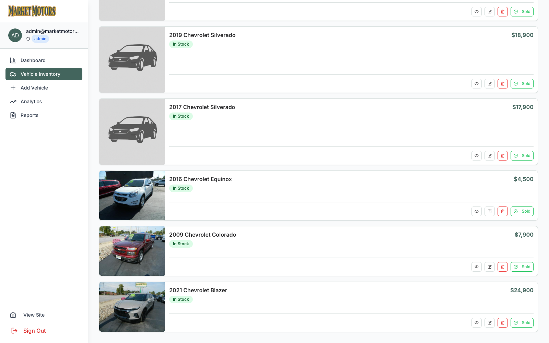Click In Stock badge on 2017 Silverado
The height and width of the screenshot is (343, 549).
(181, 116)
